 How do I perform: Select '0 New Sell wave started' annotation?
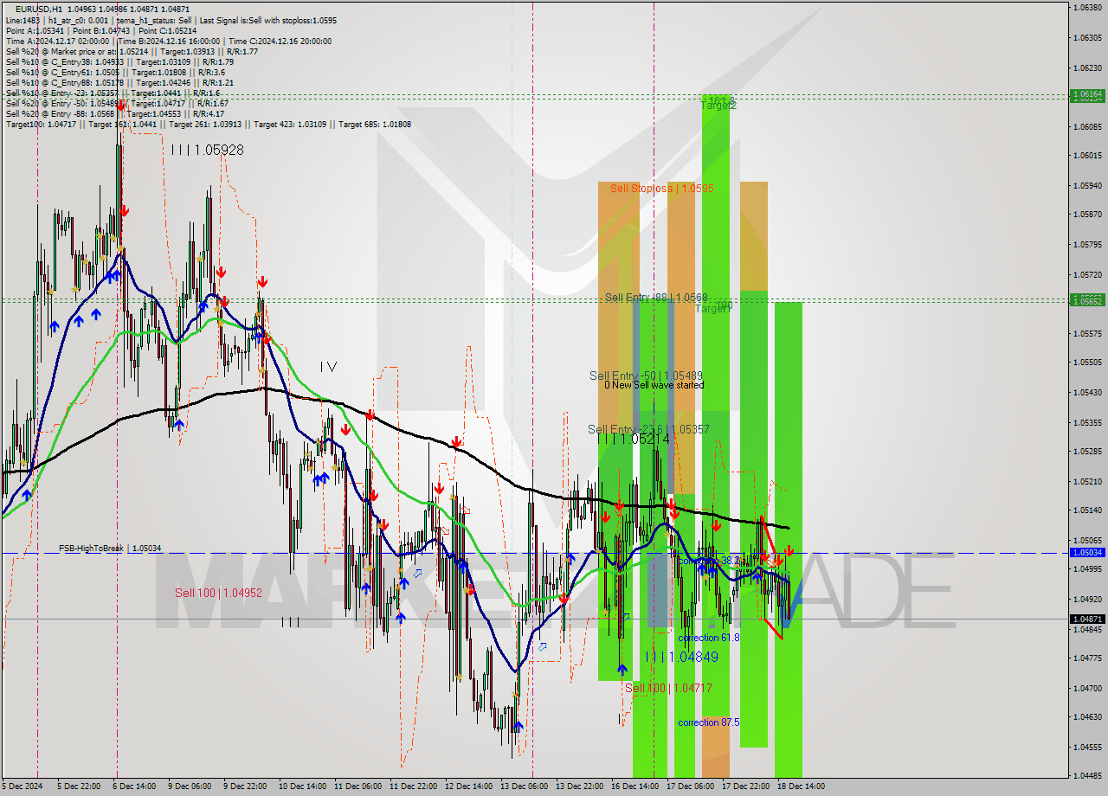[654, 385]
